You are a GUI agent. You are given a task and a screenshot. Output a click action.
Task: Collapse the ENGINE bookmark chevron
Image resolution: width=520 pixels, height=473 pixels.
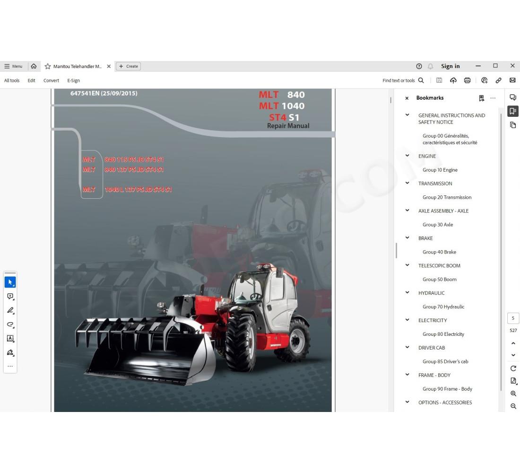tap(407, 156)
